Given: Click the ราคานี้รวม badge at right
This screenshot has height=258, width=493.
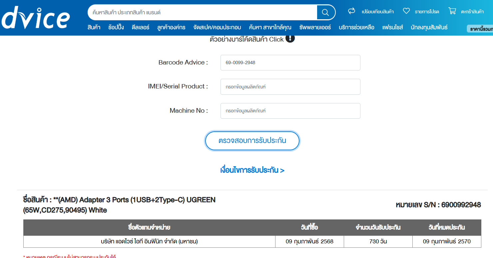Looking at the screenshot, I should coord(480,29).
